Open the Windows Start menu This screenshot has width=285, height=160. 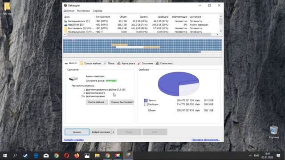5,156
